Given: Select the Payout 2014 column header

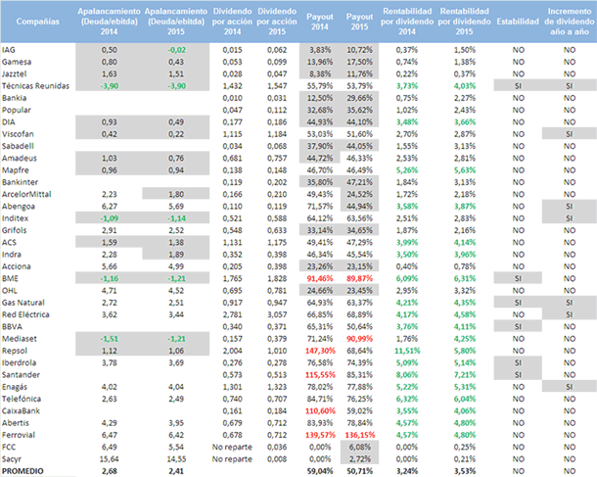Looking at the screenshot, I should click(320, 22).
